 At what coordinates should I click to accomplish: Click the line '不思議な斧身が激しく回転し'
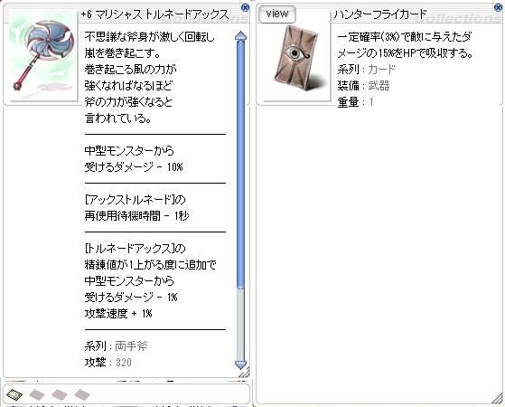coord(149,37)
